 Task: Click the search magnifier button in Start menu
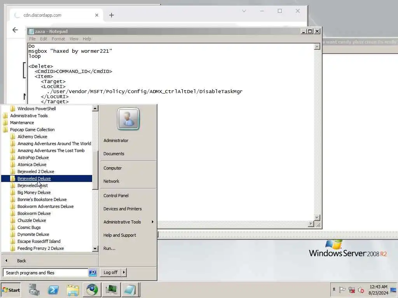tap(93, 273)
